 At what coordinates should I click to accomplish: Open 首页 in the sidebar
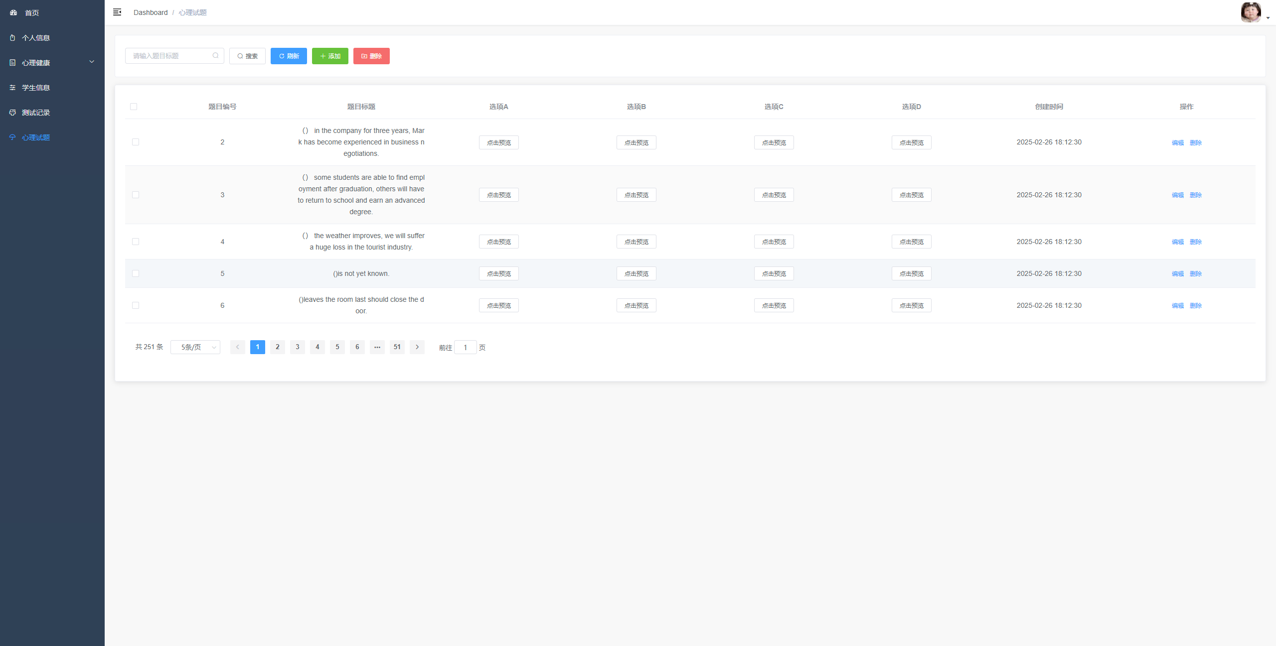click(x=52, y=12)
